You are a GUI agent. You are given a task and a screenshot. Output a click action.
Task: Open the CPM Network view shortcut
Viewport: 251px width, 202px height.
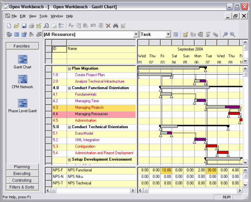[x=23, y=82]
